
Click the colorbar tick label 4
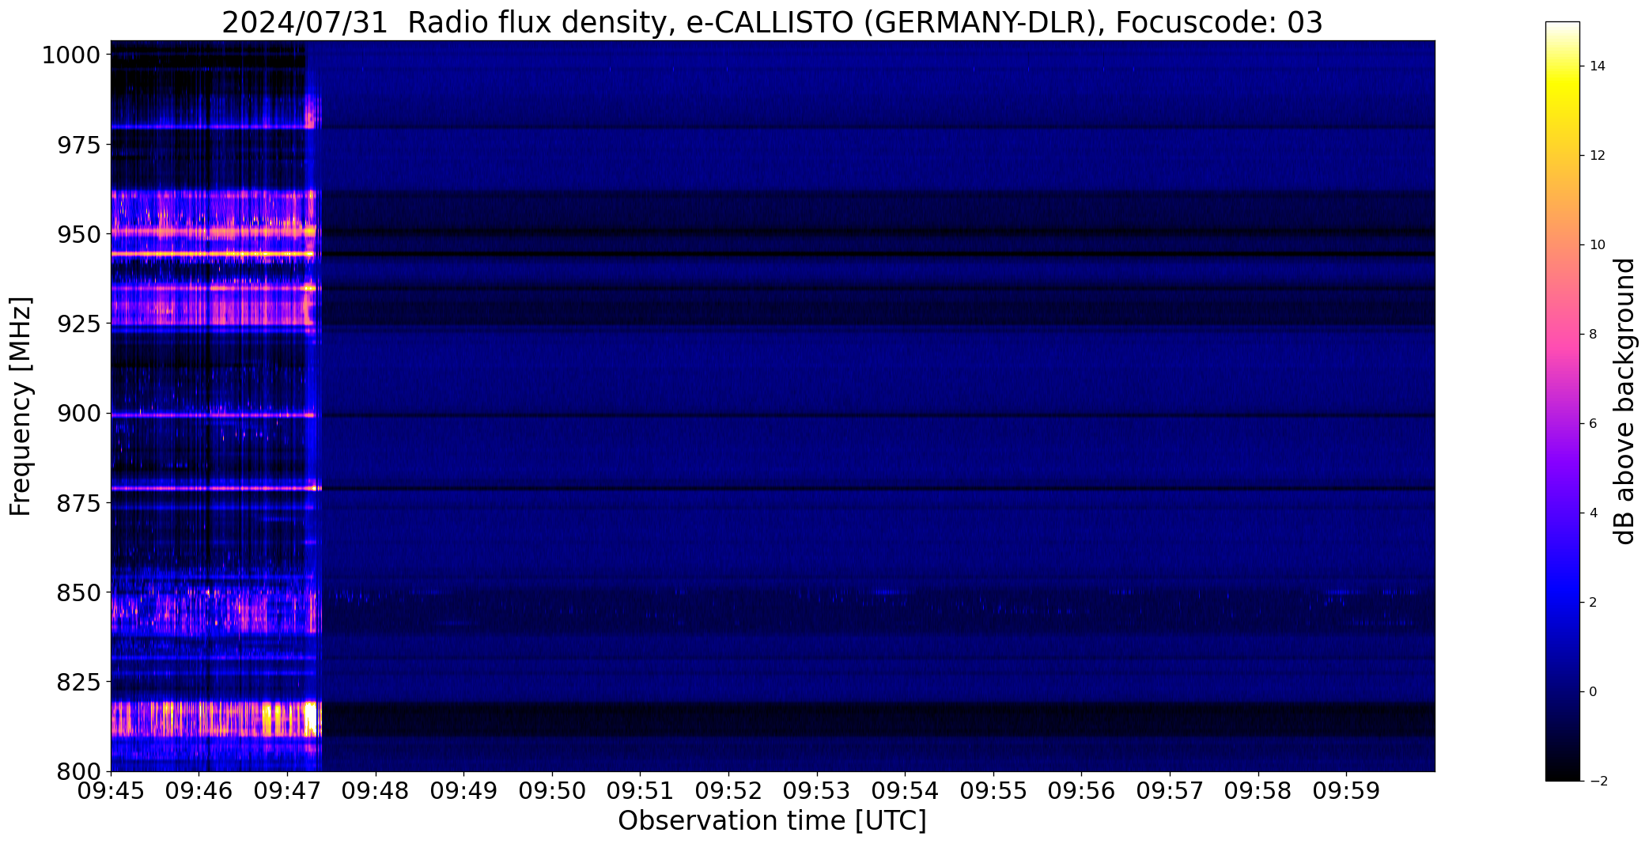1593,513
